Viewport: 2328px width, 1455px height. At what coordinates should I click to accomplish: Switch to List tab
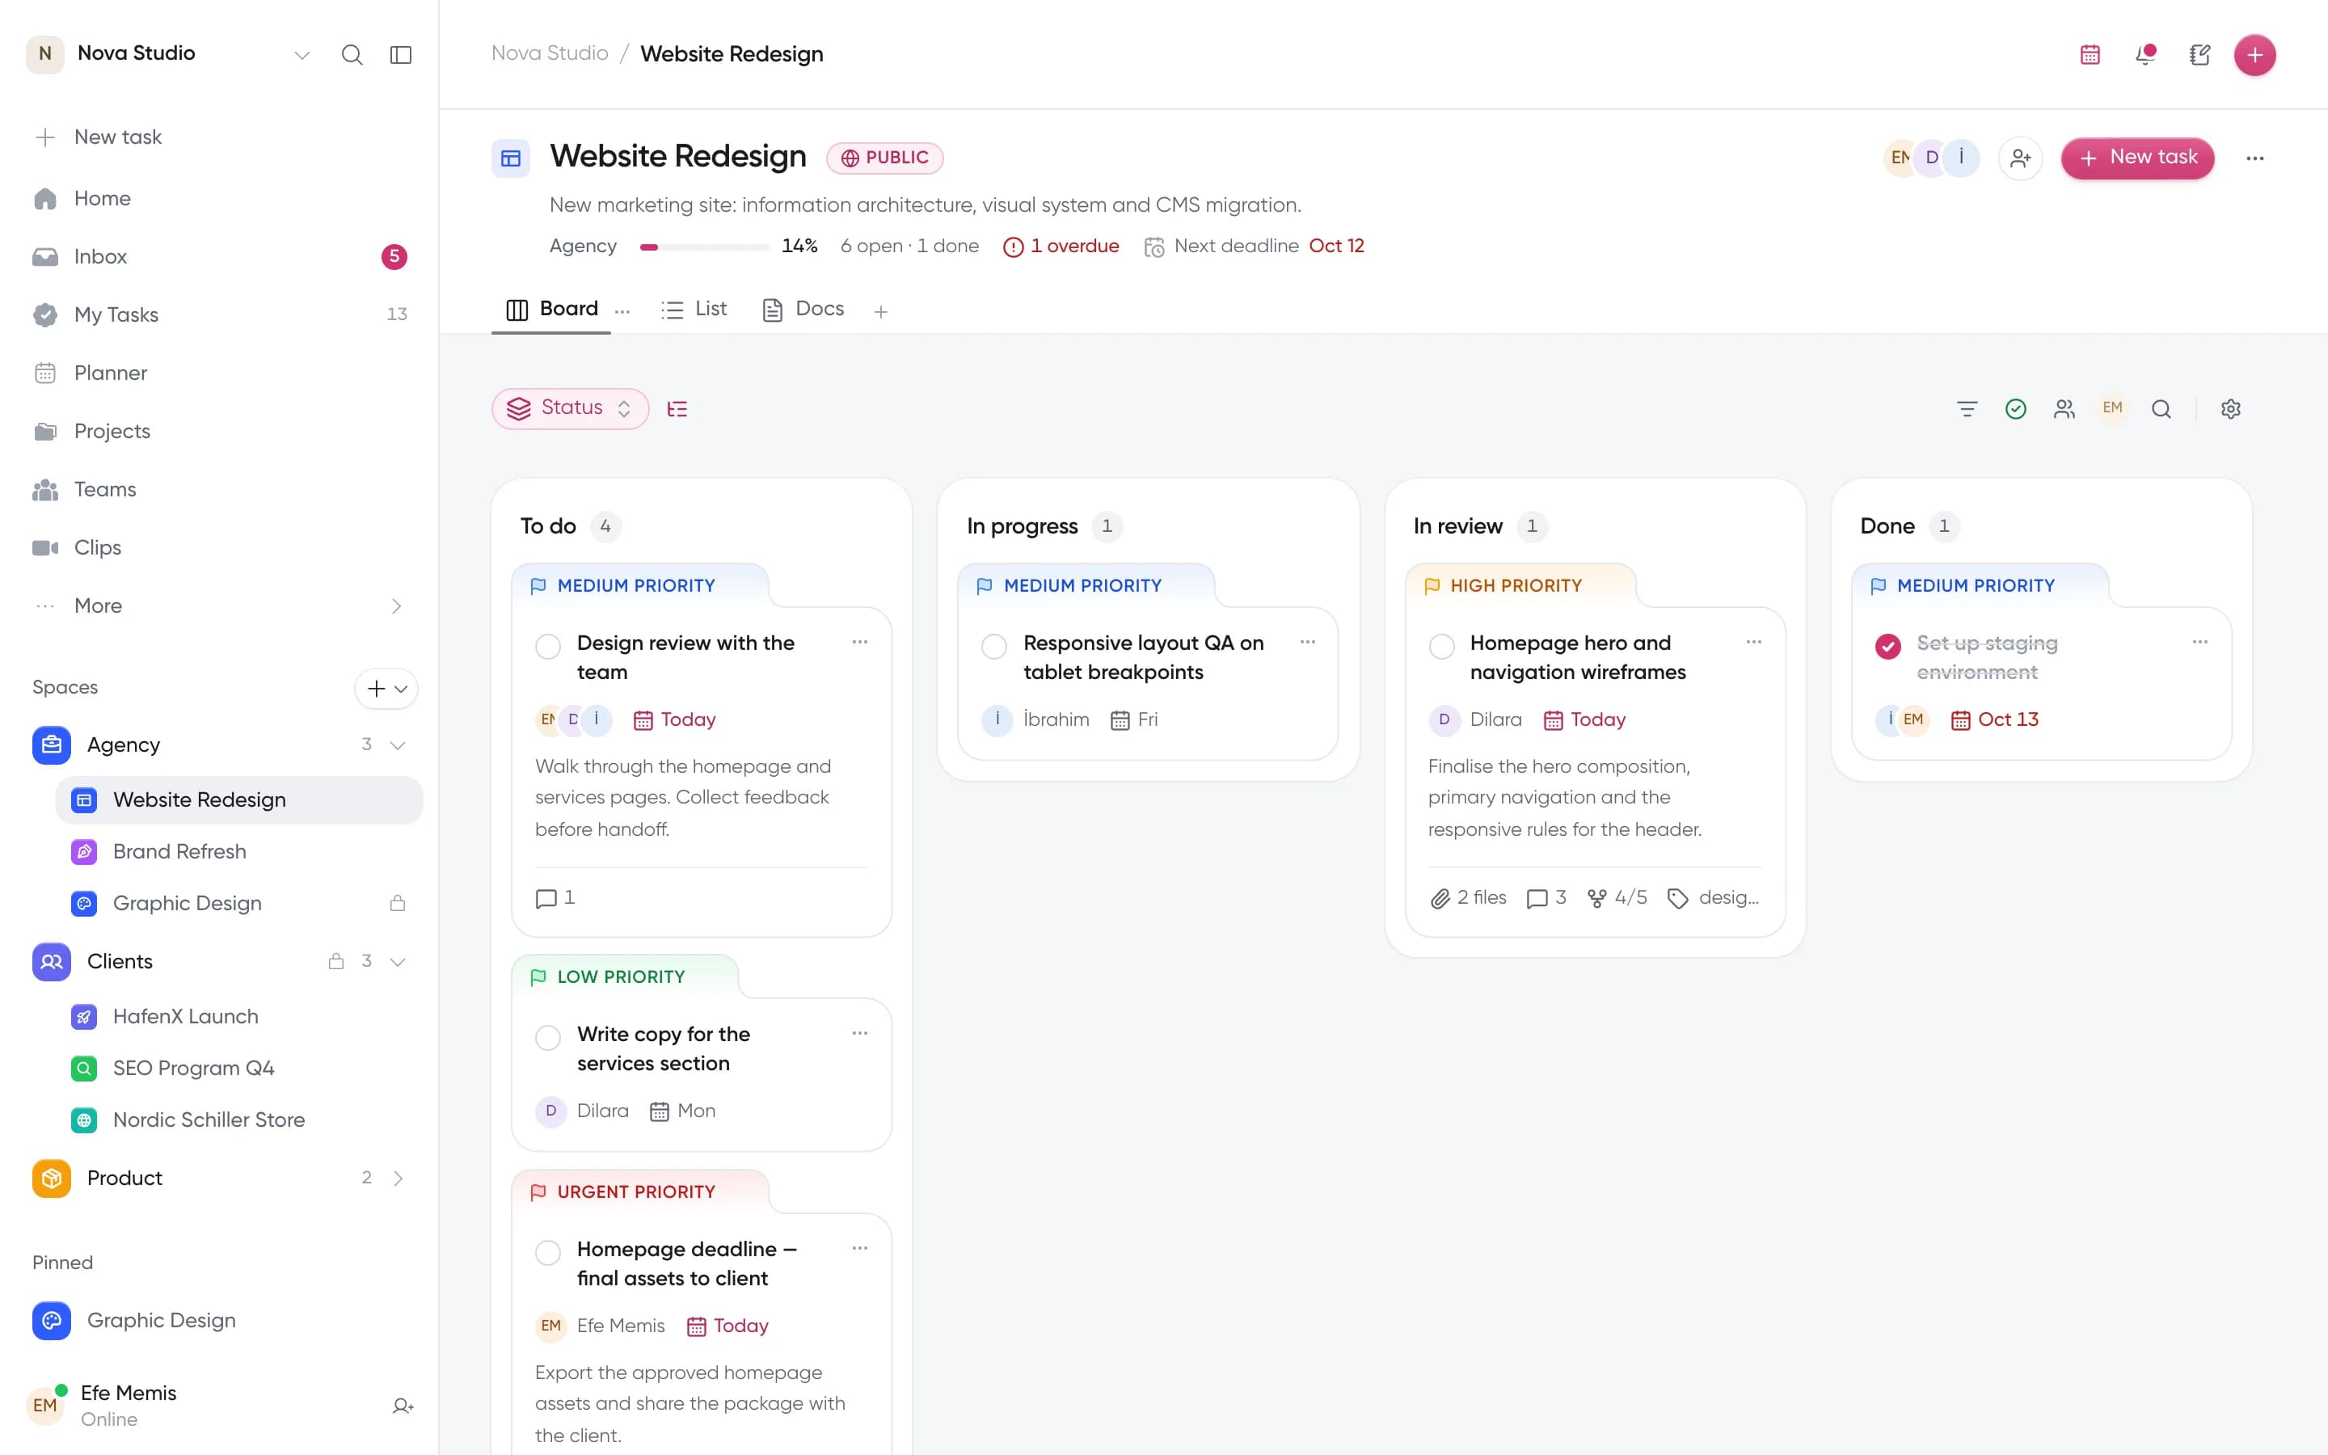tap(694, 309)
